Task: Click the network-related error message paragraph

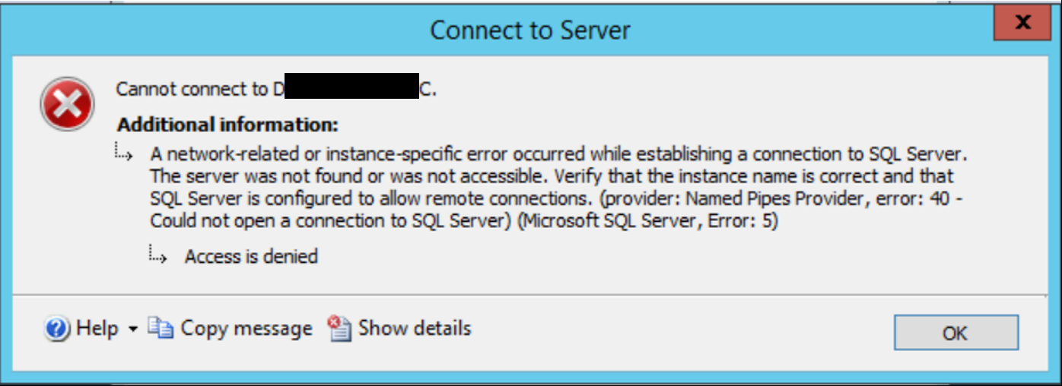Action: (x=558, y=188)
